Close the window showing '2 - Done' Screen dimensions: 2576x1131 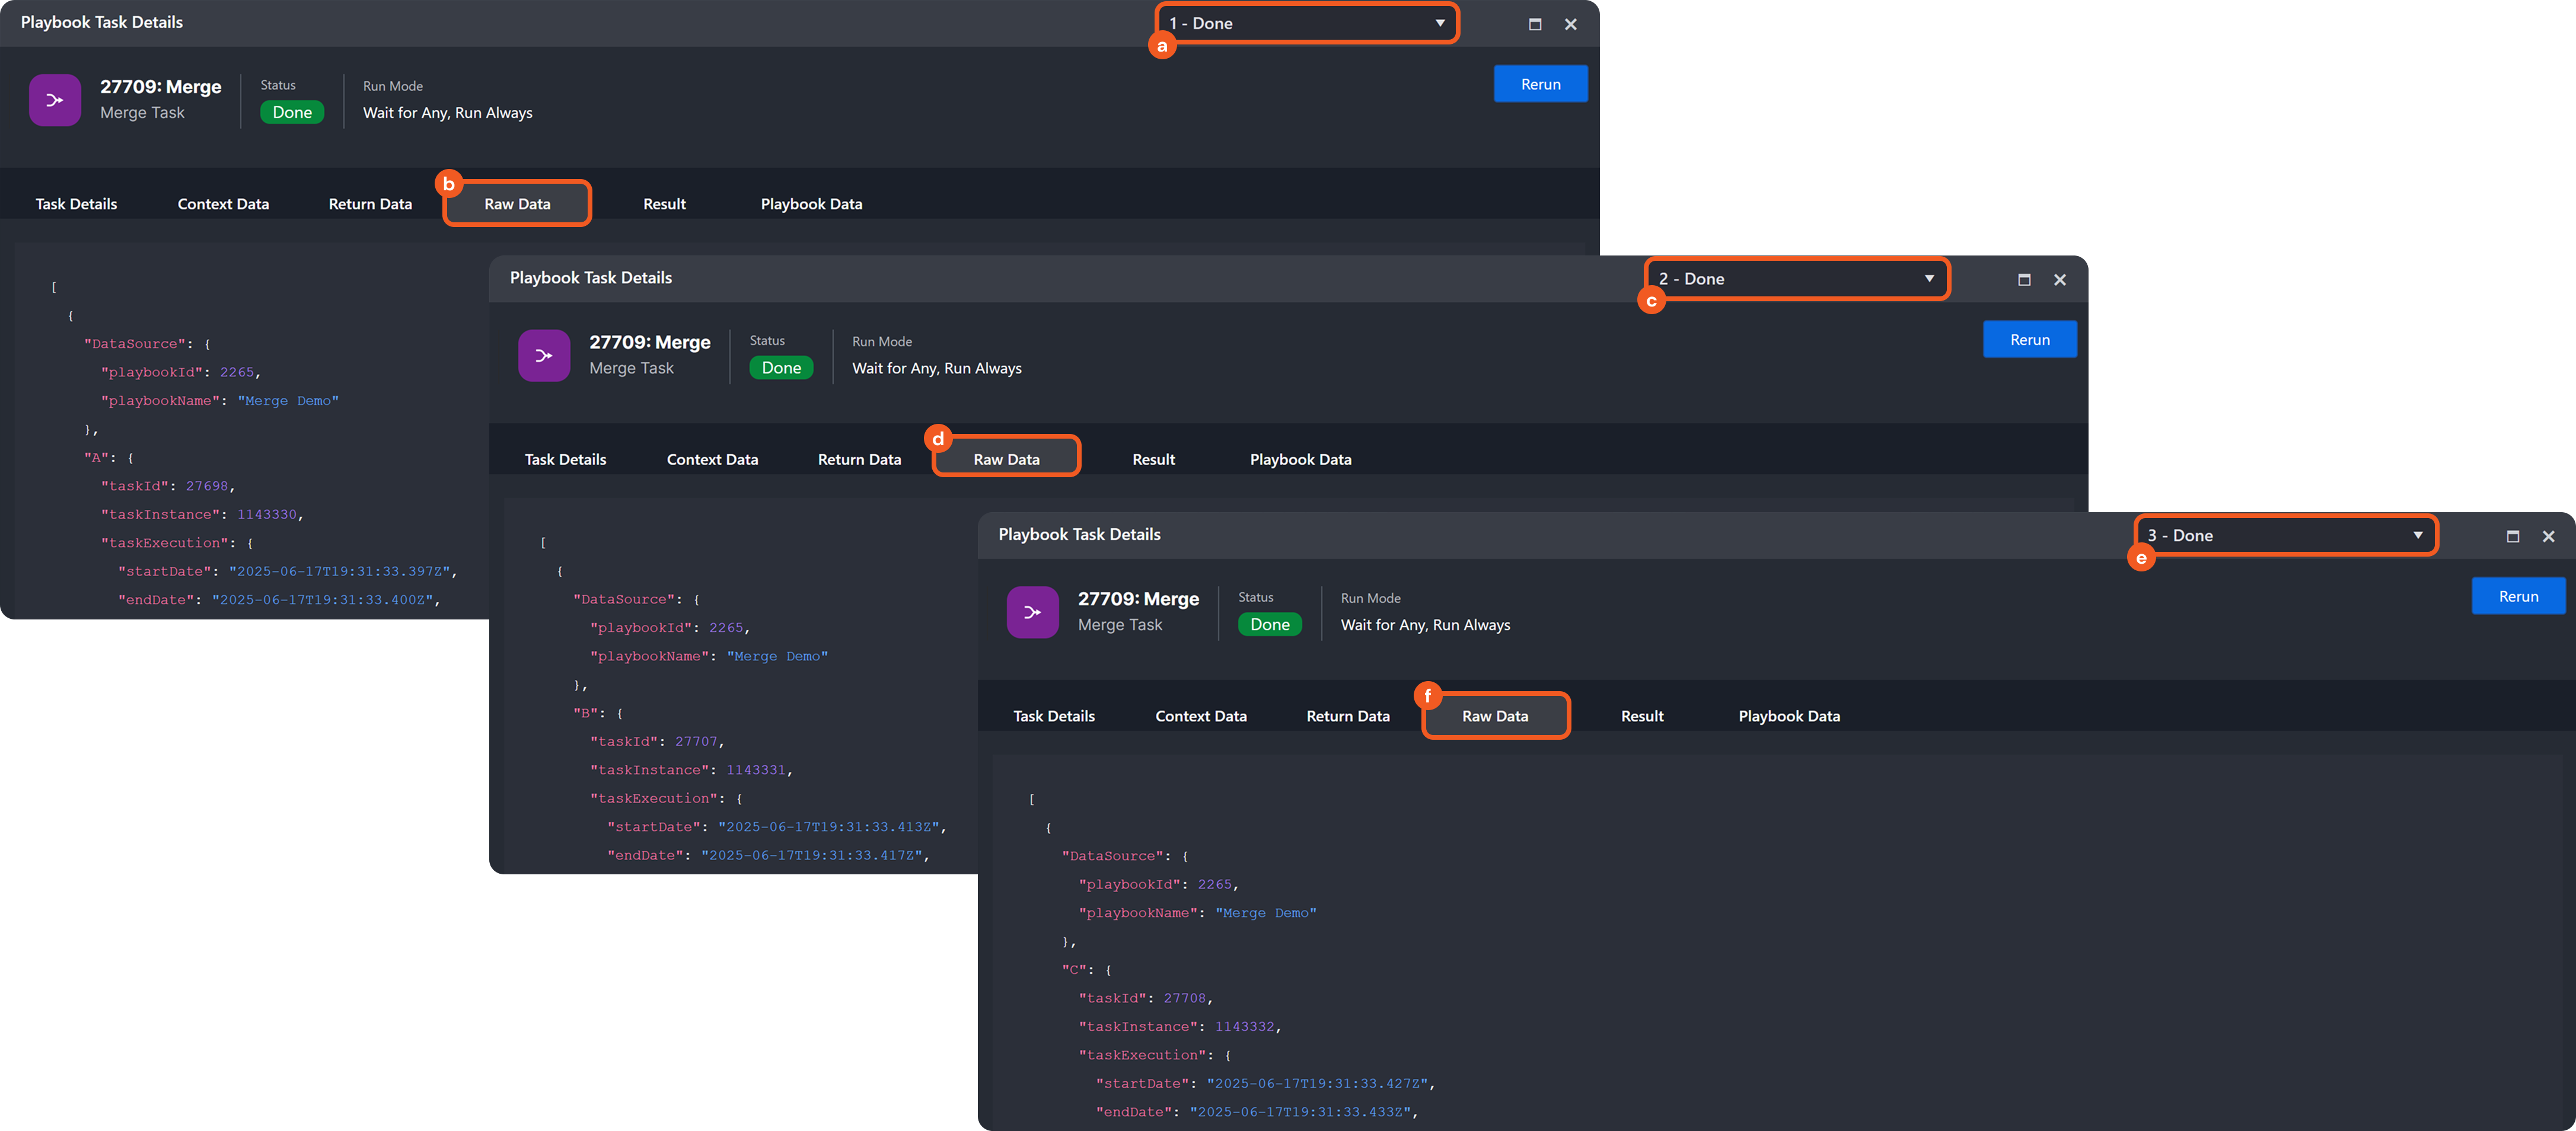[2060, 280]
